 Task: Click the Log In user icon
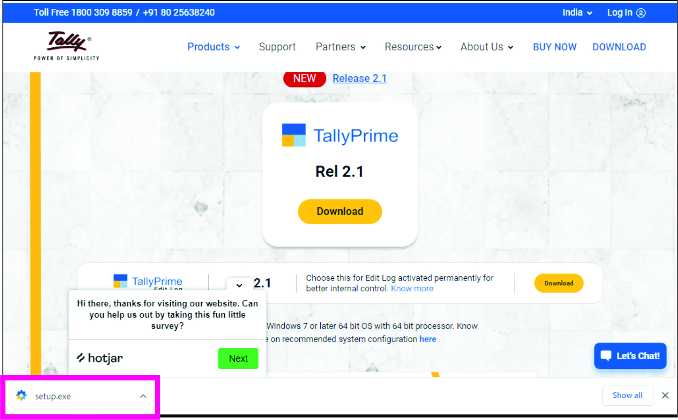click(641, 13)
